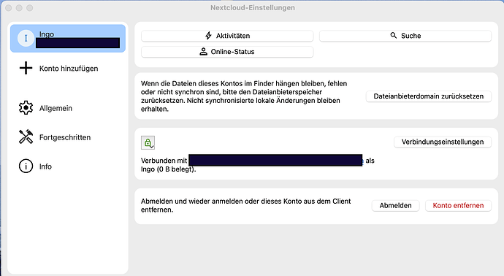This screenshot has height=276, width=504.
Task: Click the green lock connection icon
Action: click(x=148, y=142)
